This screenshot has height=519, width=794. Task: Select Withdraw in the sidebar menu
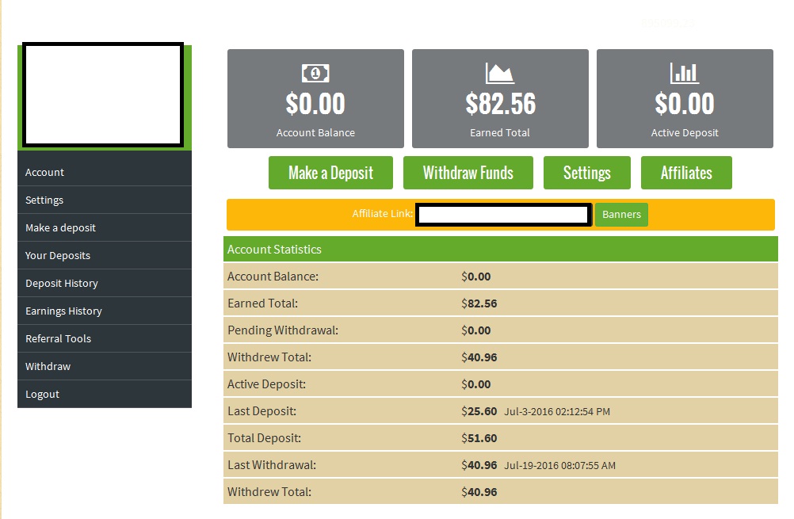[x=48, y=367]
